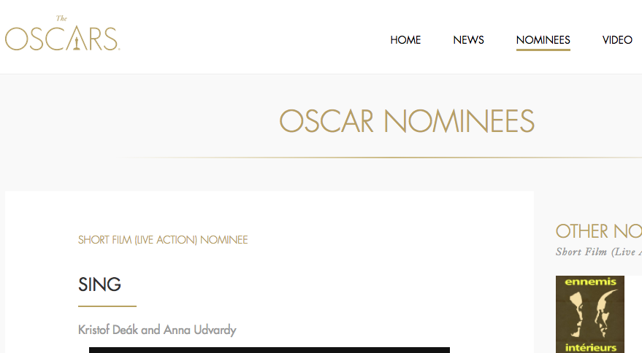Click Kristof Deák and Anna Udvardy names

[x=157, y=330]
